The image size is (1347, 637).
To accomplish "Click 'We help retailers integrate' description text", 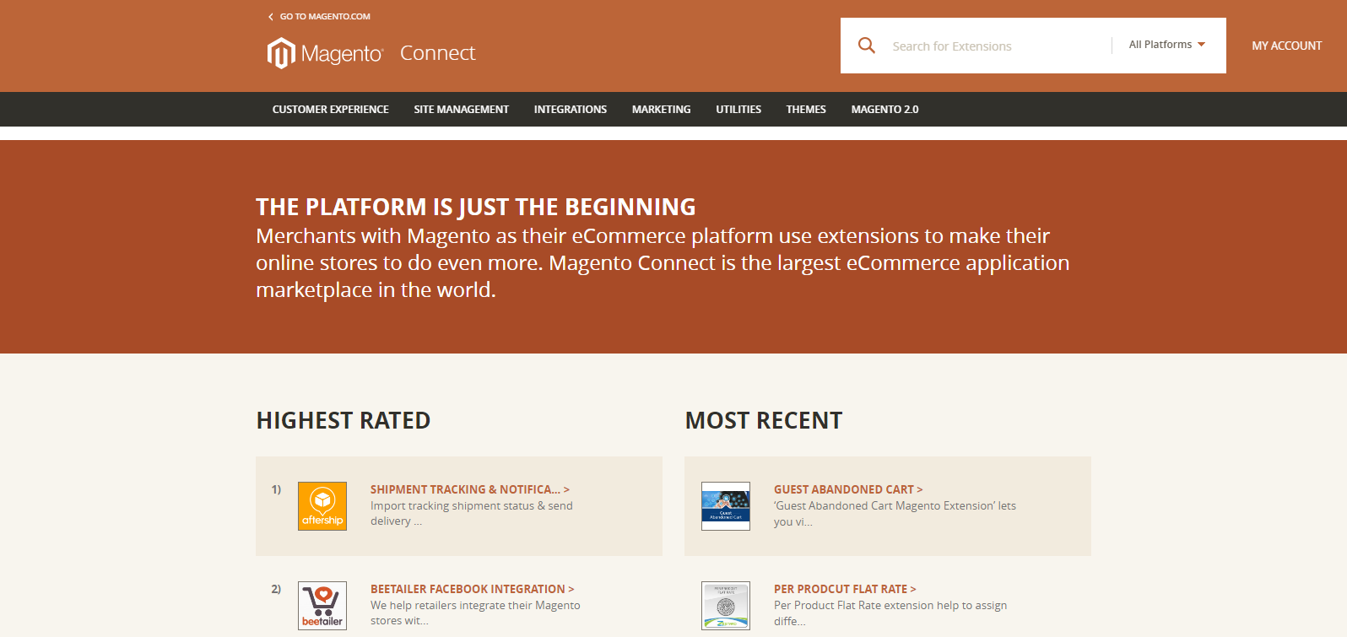I will click(475, 613).
